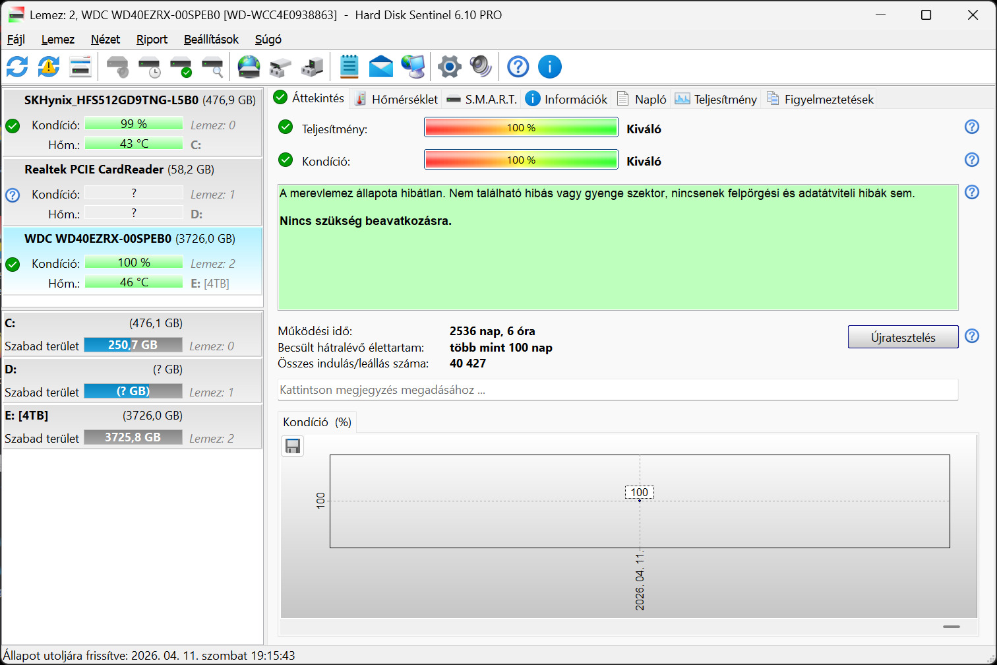Switch to the Napló tab
The width and height of the screenshot is (997, 665).
point(642,99)
